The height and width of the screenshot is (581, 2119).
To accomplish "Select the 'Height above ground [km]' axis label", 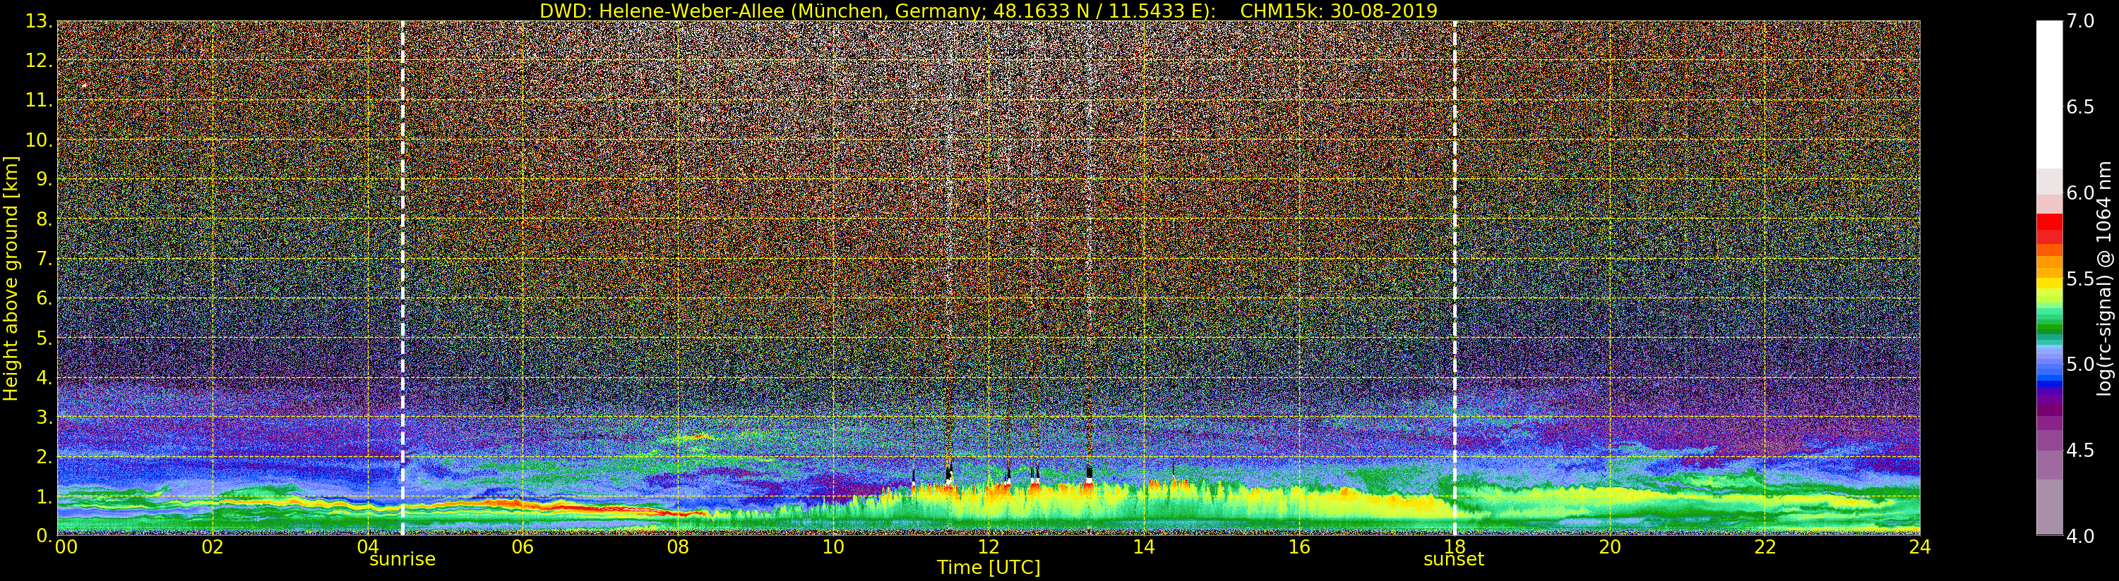I will click(x=11, y=278).
